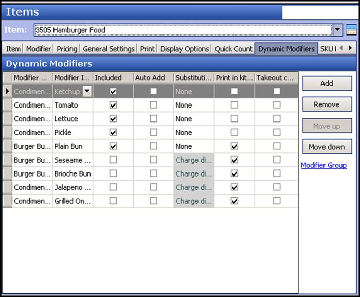Viewport: 360px width, 297px height.
Task: Enable Auto Add for Grilled Onion row
Action: (153, 201)
